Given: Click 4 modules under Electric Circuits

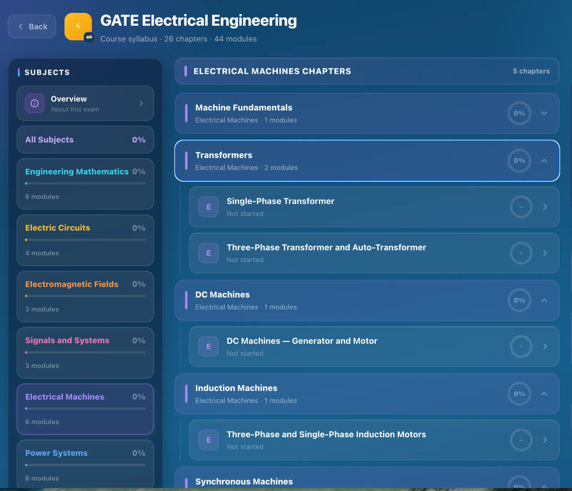Looking at the screenshot, I should point(42,253).
